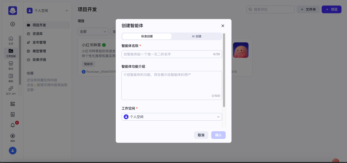Select 模型管理 in the side menu
Screen dimensions: 347x163
pyautogui.click(x=48, y=51)
